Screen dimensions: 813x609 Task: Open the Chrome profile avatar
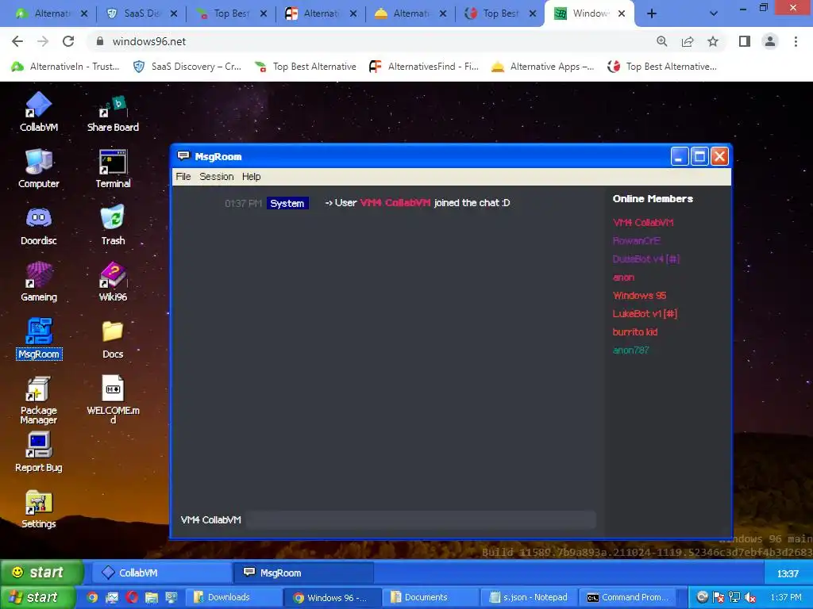(770, 41)
